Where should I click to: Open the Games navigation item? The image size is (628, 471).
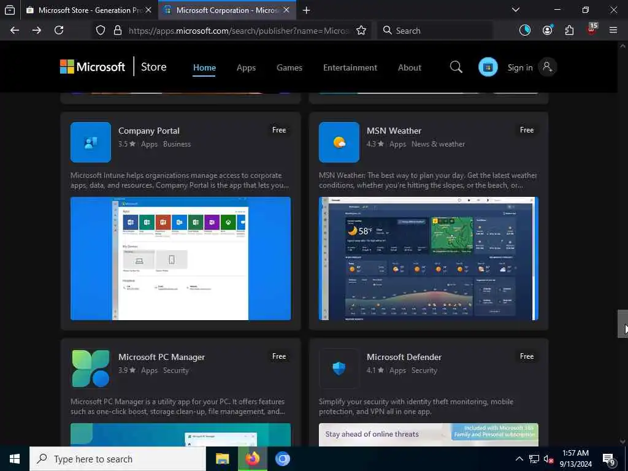click(x=289, y=67)
